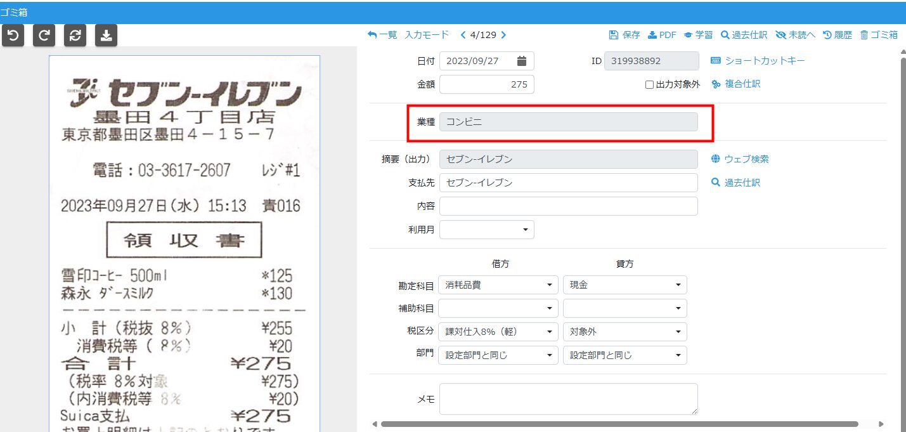
Task: Switch to 入力モード
Action: tap(427, 35)
